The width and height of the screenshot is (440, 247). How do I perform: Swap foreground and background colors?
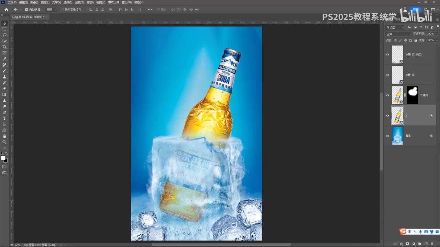point(6,154)
